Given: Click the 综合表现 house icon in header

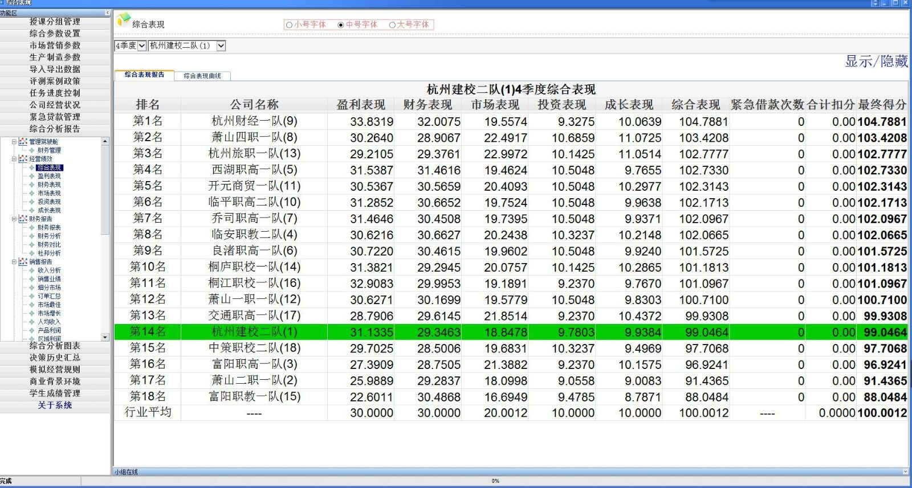Looking at the screenshot, I should [124, 20].
